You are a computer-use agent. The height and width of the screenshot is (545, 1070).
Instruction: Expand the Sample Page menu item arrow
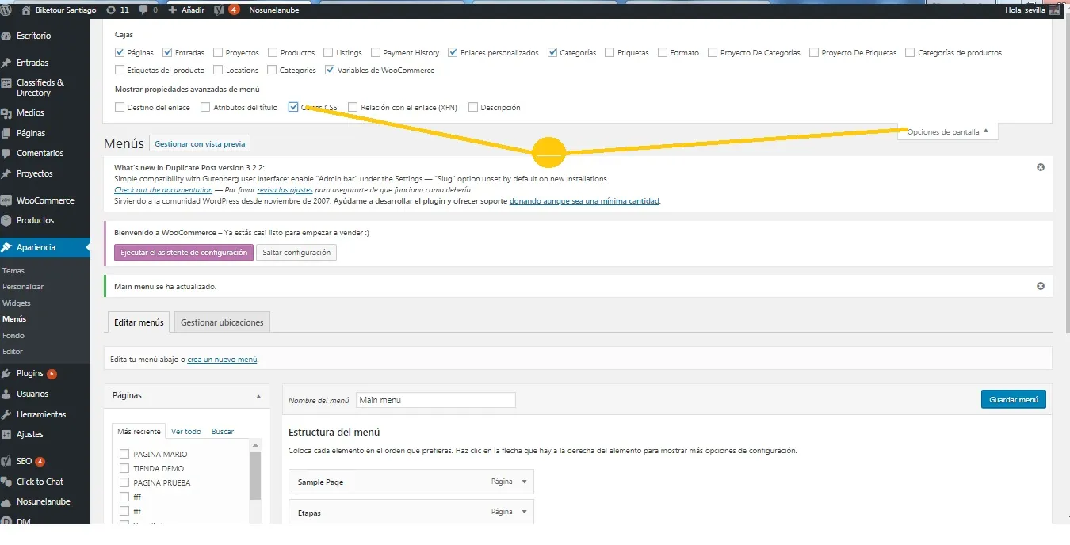(x=524, y=482)
